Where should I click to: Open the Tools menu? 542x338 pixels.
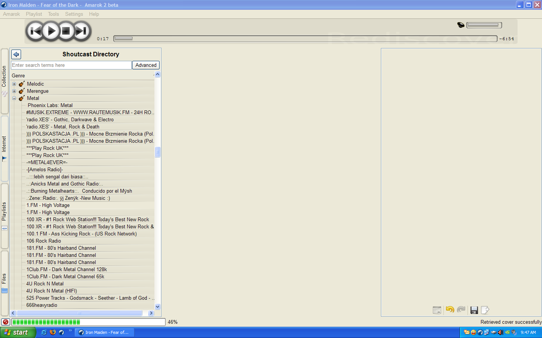[x=53, y=14]
